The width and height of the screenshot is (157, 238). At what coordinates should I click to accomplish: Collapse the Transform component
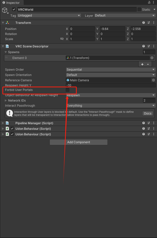[3, 23]
